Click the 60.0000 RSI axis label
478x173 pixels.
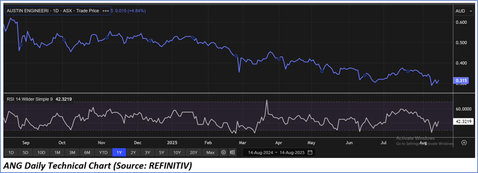point(463,109)
